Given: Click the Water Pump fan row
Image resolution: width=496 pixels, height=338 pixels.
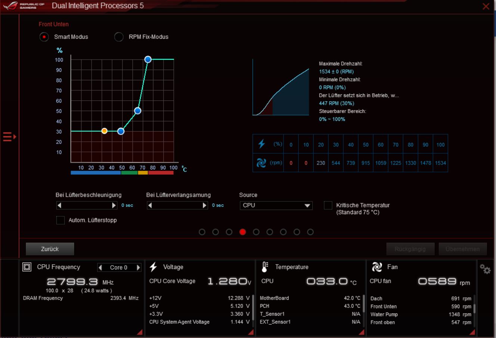Looking at the screenshot, I should [421, 314].
